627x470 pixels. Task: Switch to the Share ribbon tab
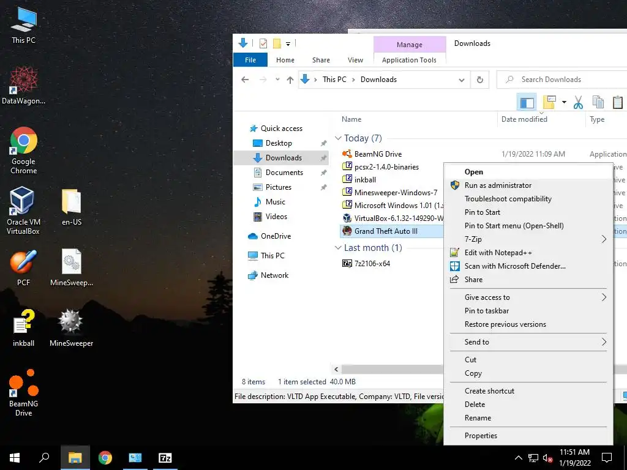(321, 60)
